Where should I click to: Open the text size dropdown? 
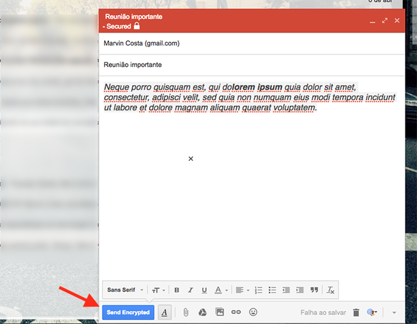158,290
